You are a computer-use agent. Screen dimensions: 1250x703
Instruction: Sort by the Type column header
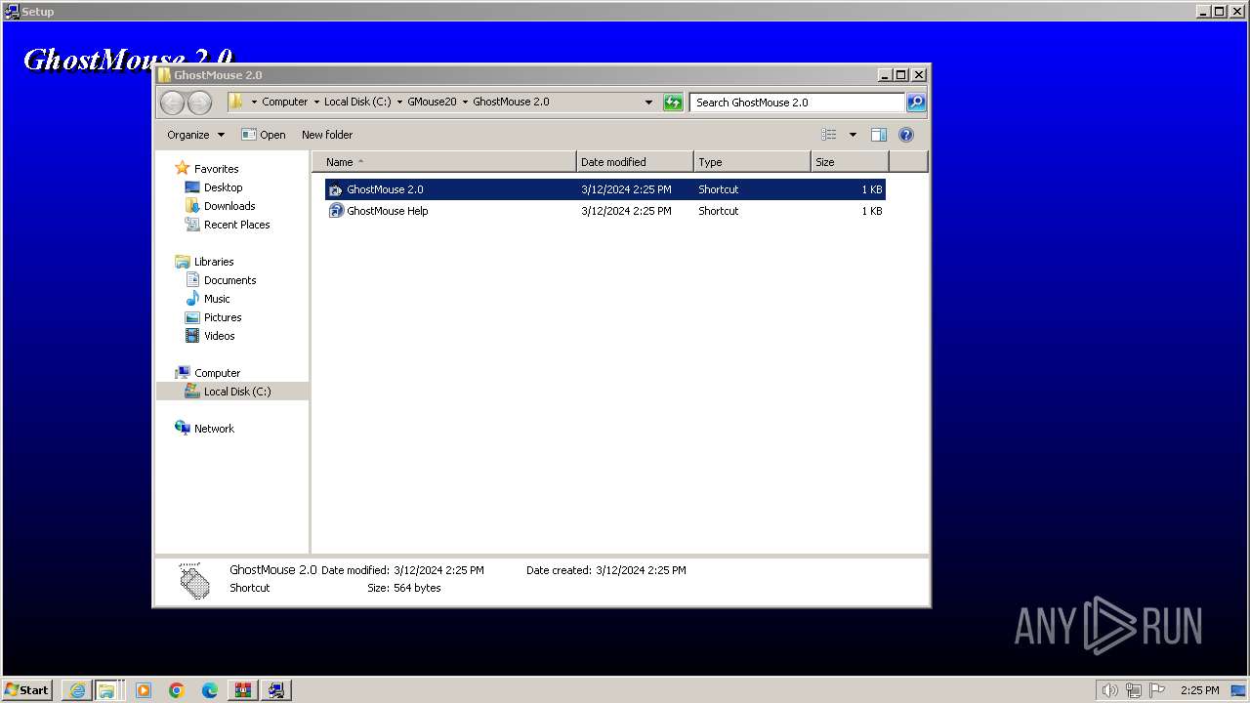coord(752,162)
